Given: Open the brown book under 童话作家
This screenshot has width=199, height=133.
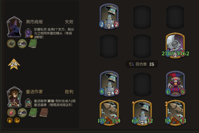Looking at the screenshot, I should tap(44, 113).
